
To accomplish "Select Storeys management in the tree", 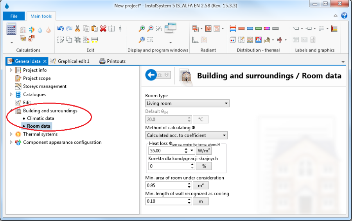I will click(x=45, y=86).
